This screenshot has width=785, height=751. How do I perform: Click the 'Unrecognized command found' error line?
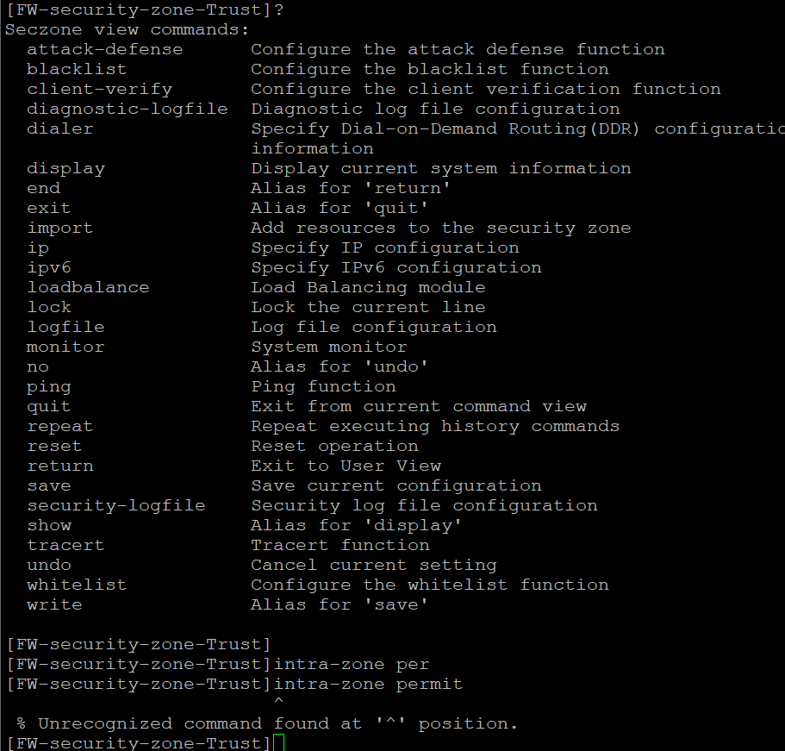pos(267,724)
